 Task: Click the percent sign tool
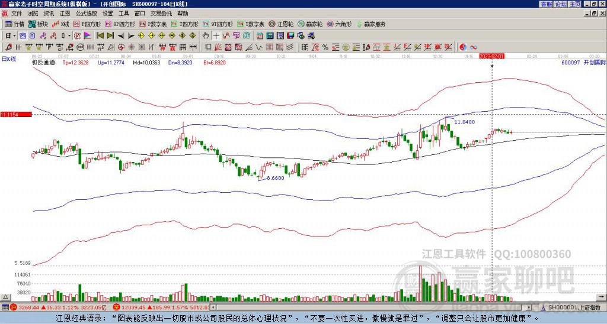(x=325, y=47)
